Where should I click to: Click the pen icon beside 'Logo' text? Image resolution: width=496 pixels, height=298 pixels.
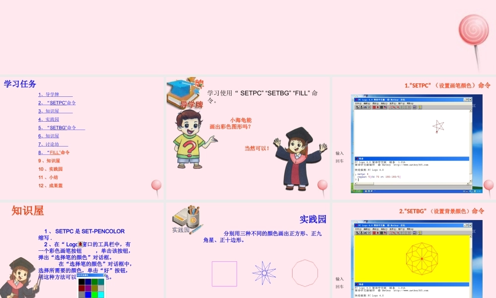click(x=80, y=244)
